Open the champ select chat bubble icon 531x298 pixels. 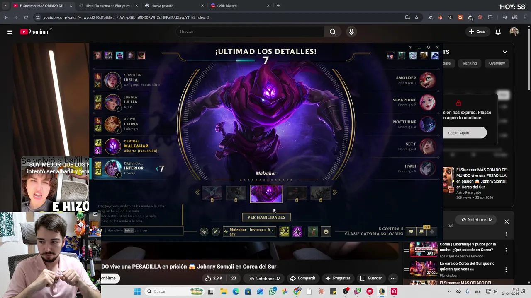coord(411,232)
